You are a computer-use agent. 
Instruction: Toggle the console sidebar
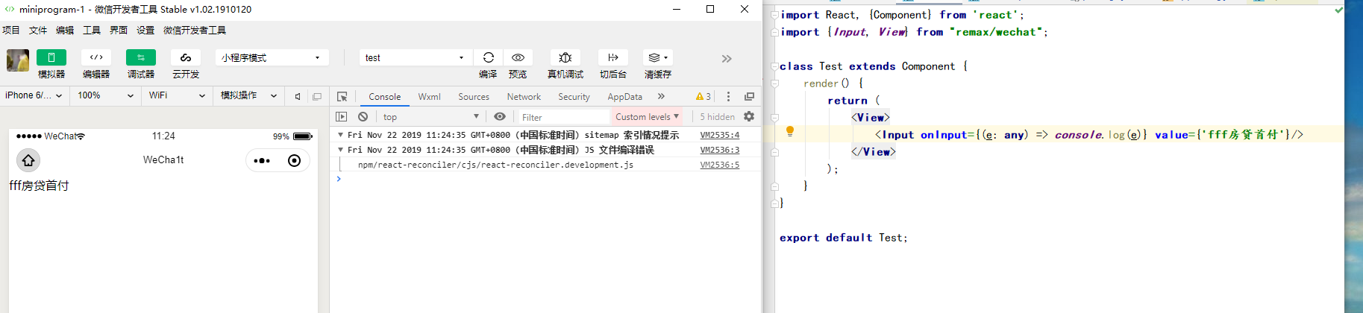click(x=342, y=116)
